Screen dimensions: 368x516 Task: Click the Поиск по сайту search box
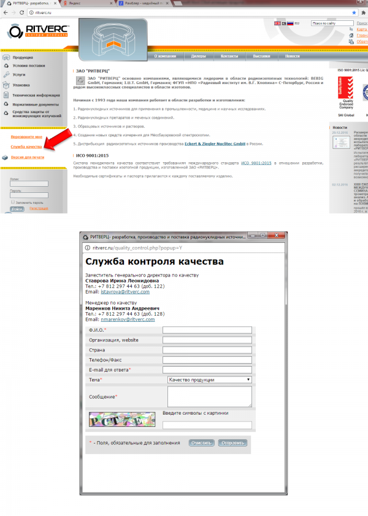(x=332, y=23)
